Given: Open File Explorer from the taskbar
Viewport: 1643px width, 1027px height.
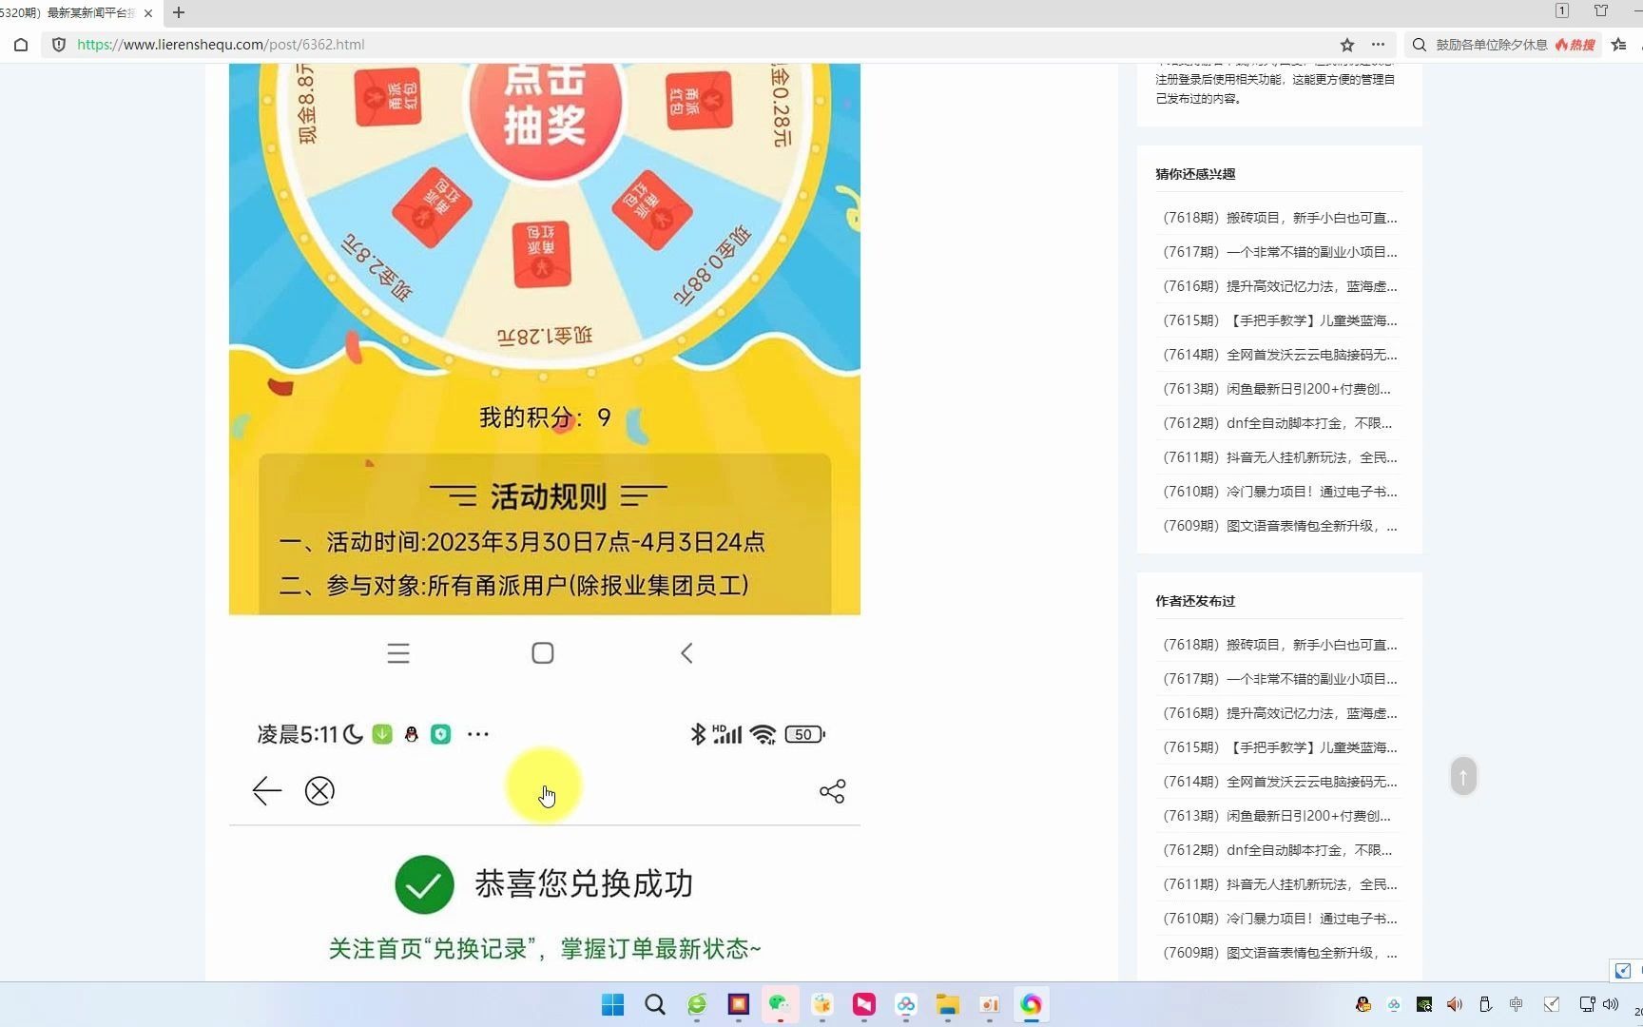Looking at the screenshot, I should point(946,1004).
